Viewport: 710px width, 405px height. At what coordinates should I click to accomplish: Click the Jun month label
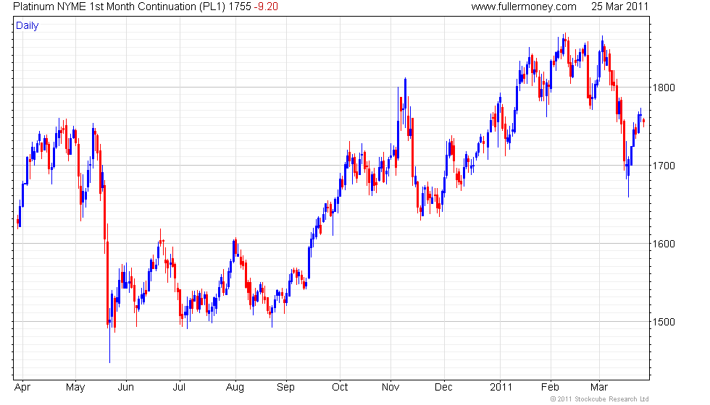pyautogui.click(x=126, y=388)
